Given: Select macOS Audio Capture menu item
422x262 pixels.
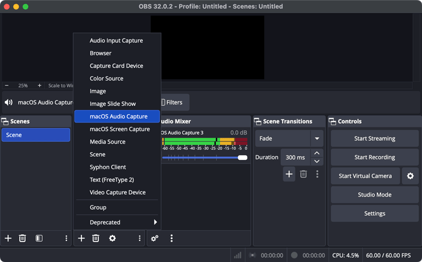Looking at the screenshot, I should (x=117, y=117).
